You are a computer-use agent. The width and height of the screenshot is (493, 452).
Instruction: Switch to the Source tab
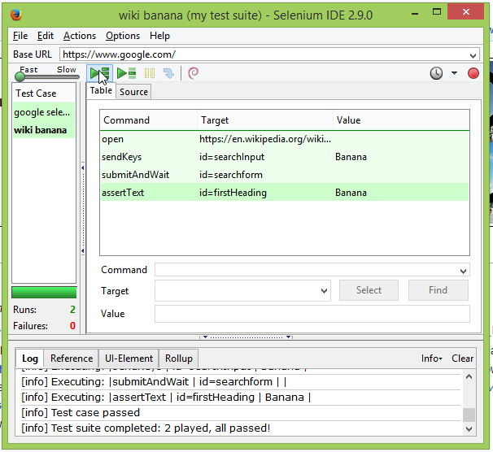(133, 92)
